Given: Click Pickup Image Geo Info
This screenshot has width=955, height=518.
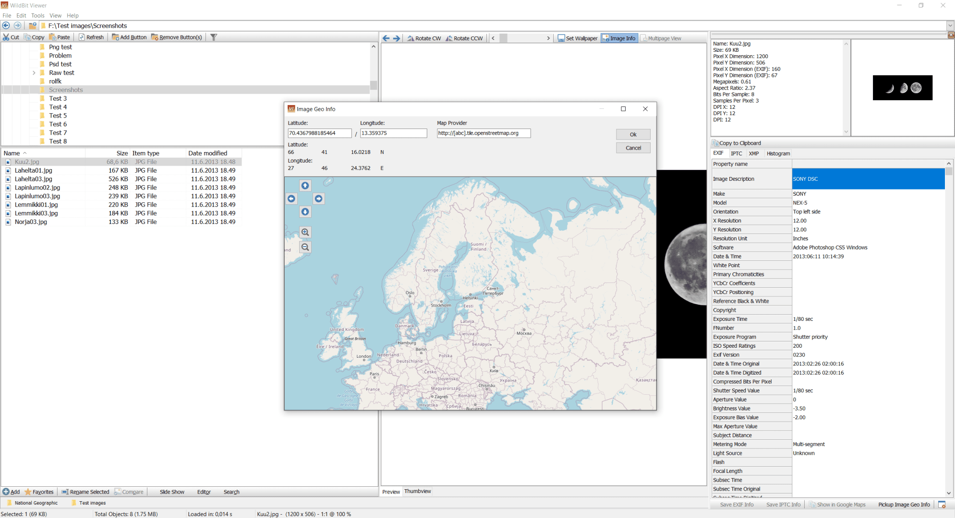Looking at the screenshot, I should (x=904, y=505).
